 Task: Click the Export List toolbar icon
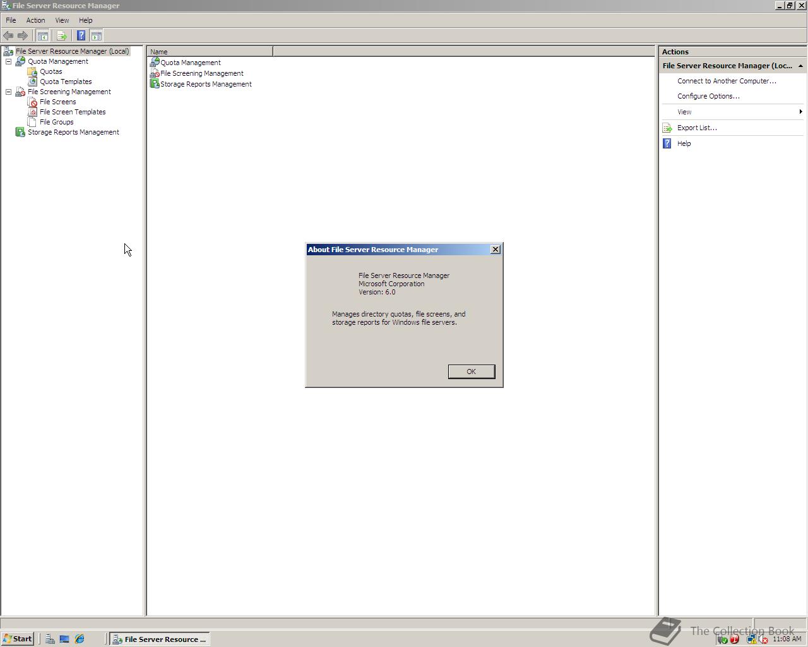tap(62, 35)
